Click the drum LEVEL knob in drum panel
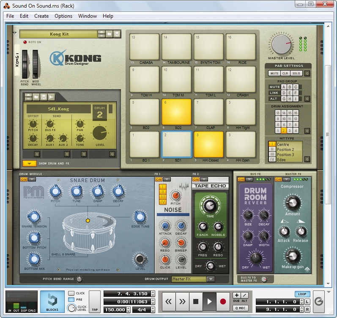337x318 pixels. click(x=100, y=133)
